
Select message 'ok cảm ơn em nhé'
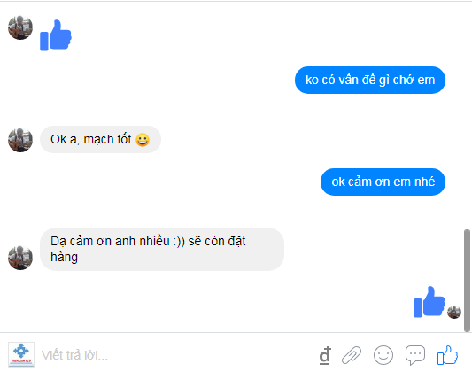[383, 182]
